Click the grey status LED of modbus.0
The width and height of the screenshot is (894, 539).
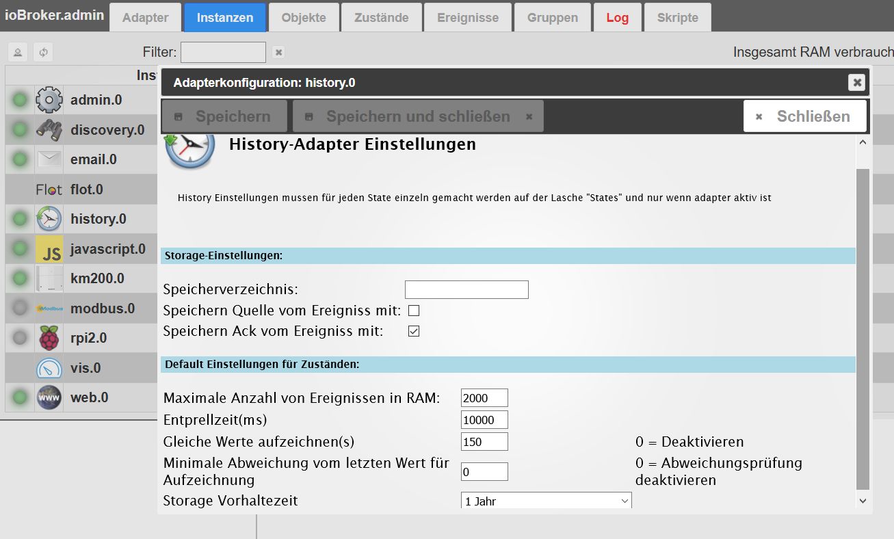click(20, 308)
